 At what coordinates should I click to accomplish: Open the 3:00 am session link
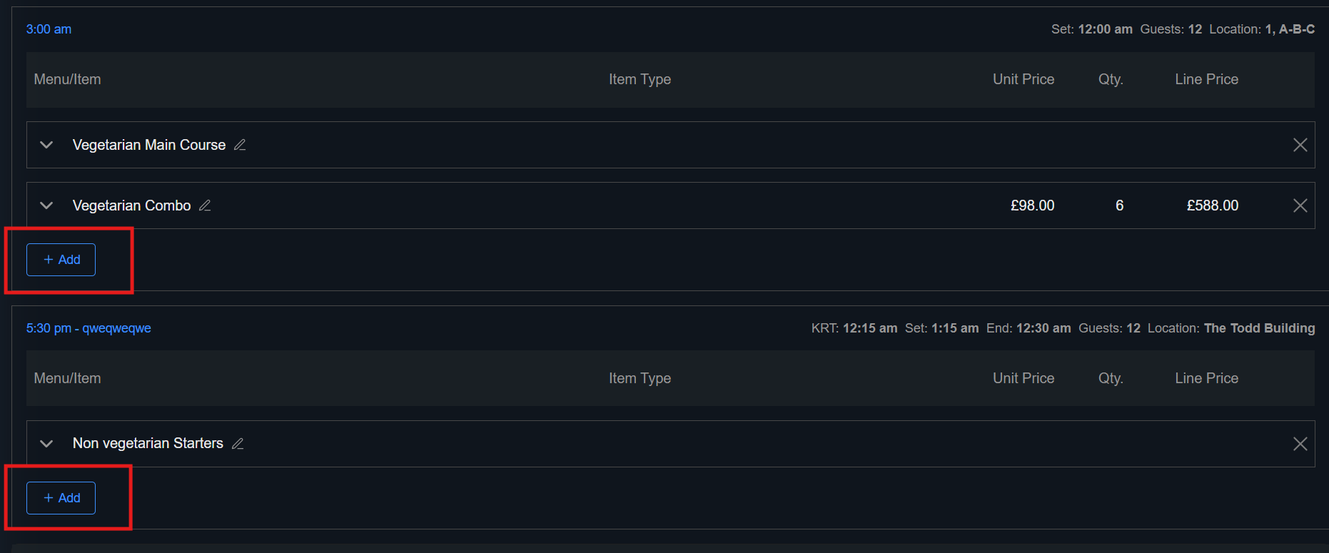(49, 29)
